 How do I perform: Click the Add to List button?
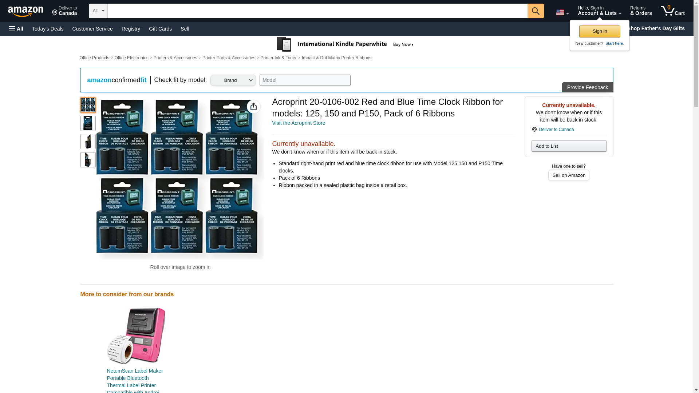click(x=568, y=146)
